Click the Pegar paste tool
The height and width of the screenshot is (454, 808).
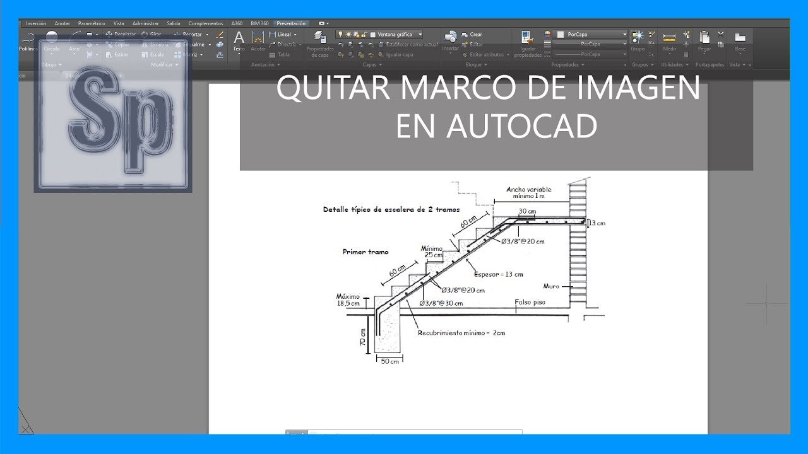(x=704, y=41)
